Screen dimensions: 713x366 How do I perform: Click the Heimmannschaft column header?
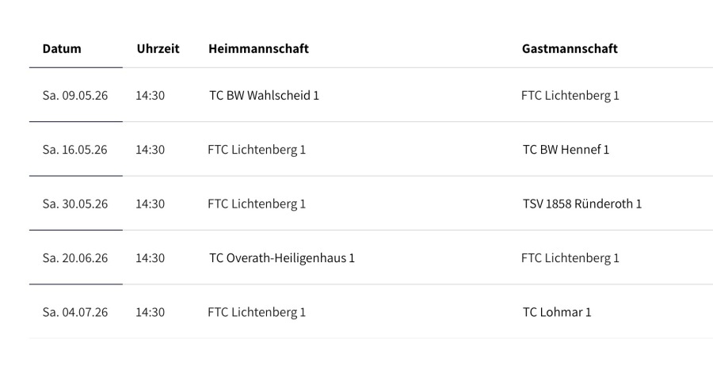pyautogui.click(x=258, y=48)
